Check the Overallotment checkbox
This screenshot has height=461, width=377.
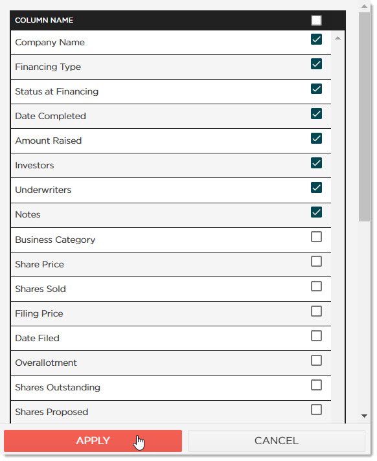tap(316, 360)
